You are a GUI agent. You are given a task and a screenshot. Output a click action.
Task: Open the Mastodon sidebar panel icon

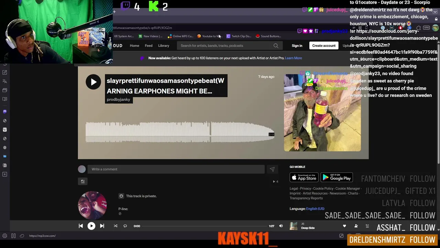tap(5, 112)
